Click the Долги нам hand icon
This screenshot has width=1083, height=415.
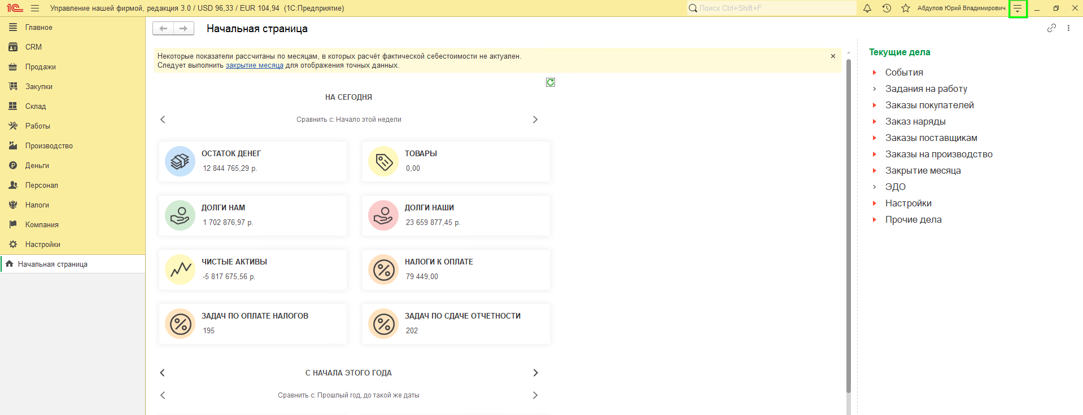point(180,215)
